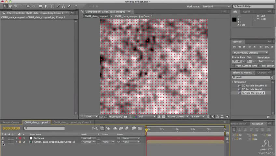This screenshot has width=276, height=156.
Task: Select the Rotation tool
Action: click(22, 6)
